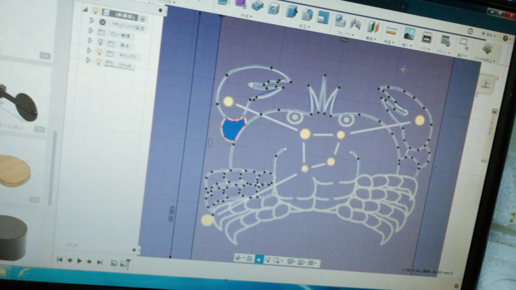This screenshot has height=290, width=516.
Task: Toggle the lightbulb for the canvas folder
Action: tap(99, 52)
